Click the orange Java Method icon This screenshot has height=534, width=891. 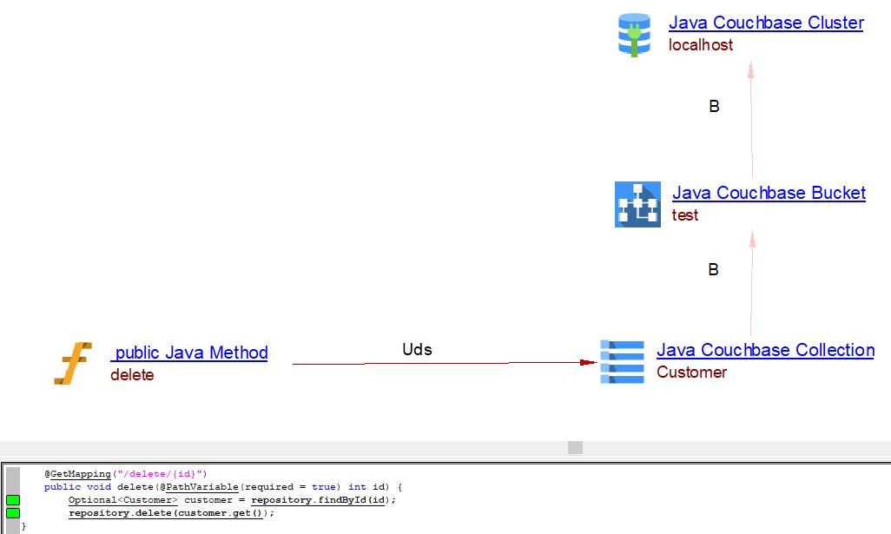(x=72, y=363)
